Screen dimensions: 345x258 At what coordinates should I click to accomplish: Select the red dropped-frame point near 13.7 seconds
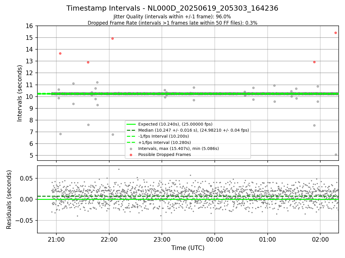[60, 53]
